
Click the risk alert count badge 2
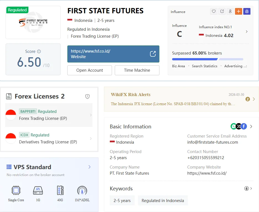click(248, 99)
